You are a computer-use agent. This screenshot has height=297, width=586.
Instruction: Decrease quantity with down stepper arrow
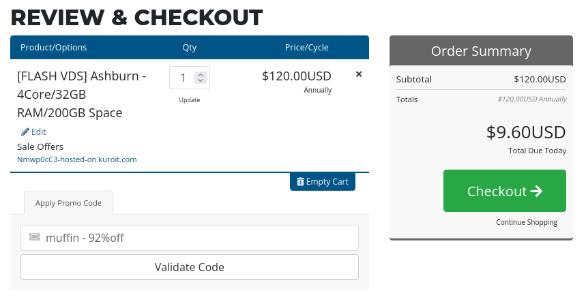point(201,80)
